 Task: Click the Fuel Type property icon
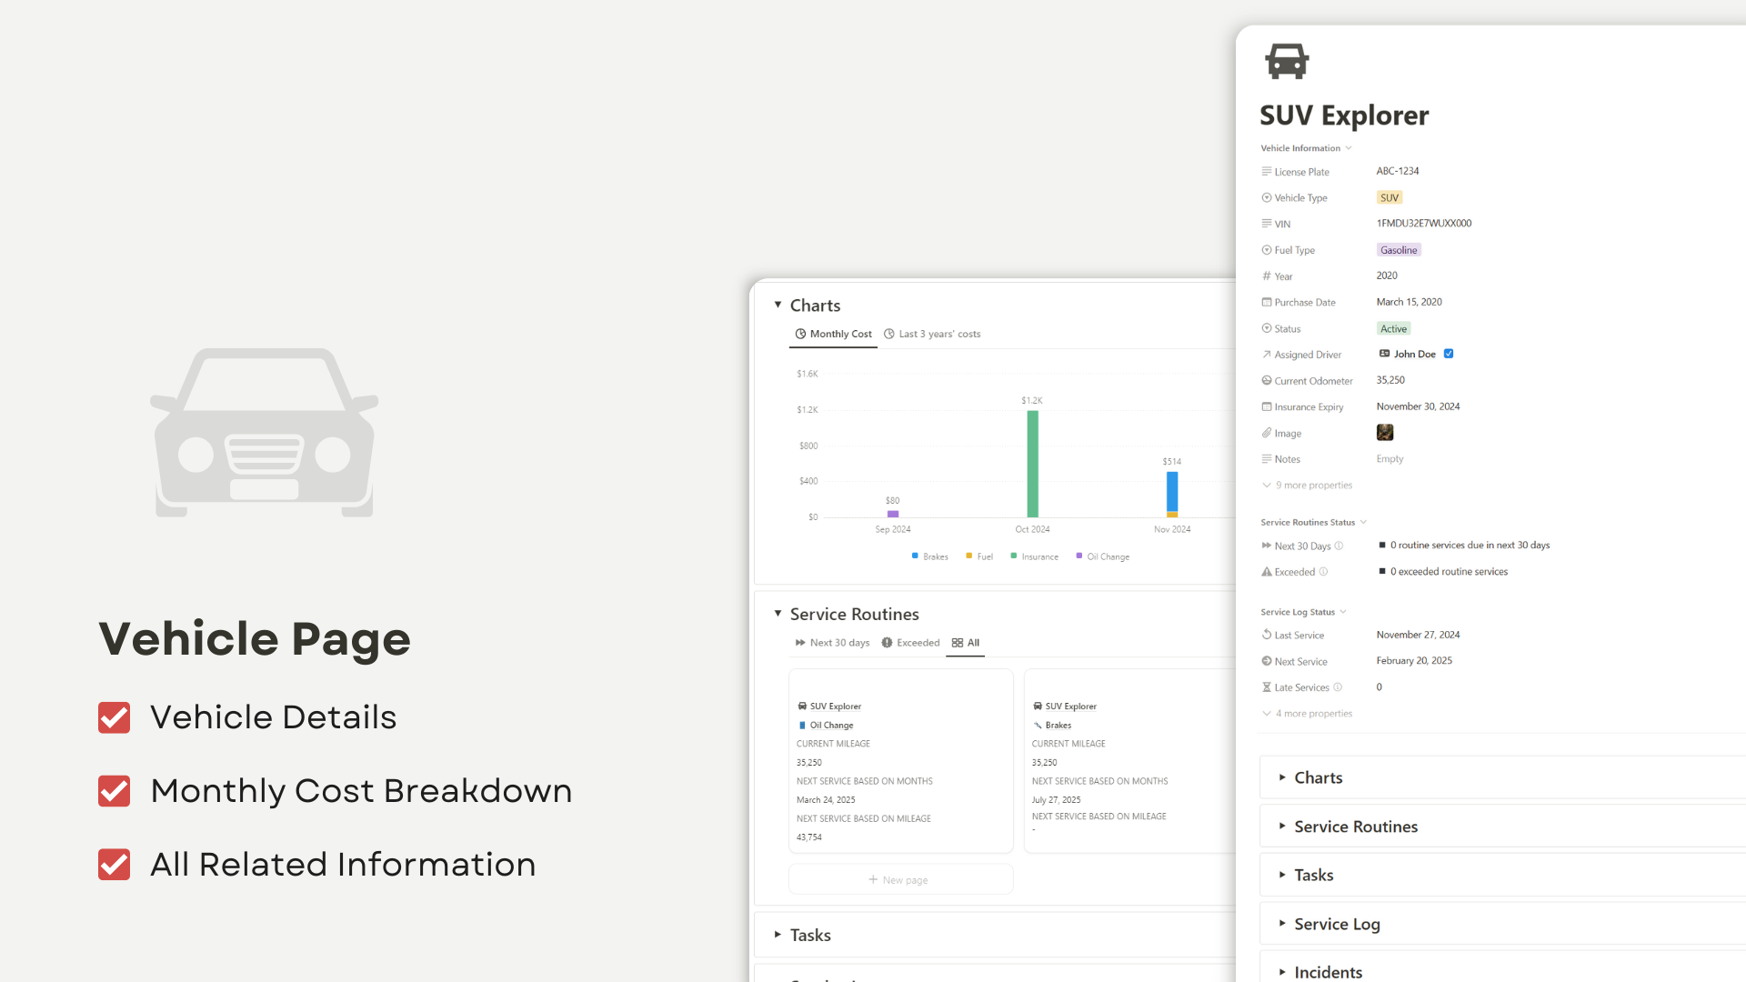click(1266, 250)
